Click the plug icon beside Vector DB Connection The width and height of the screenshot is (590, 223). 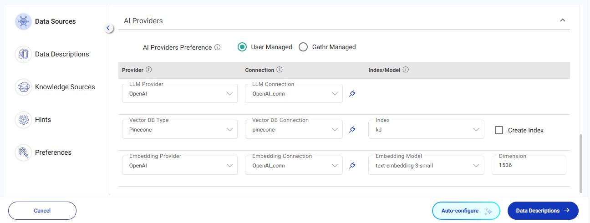coord(352,130)
